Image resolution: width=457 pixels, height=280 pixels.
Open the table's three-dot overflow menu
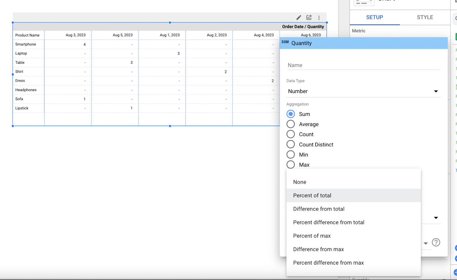319,17
